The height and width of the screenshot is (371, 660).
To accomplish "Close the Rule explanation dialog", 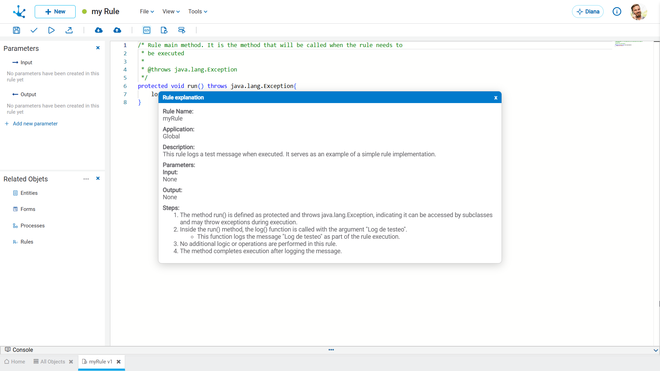I will coord(496,98).
